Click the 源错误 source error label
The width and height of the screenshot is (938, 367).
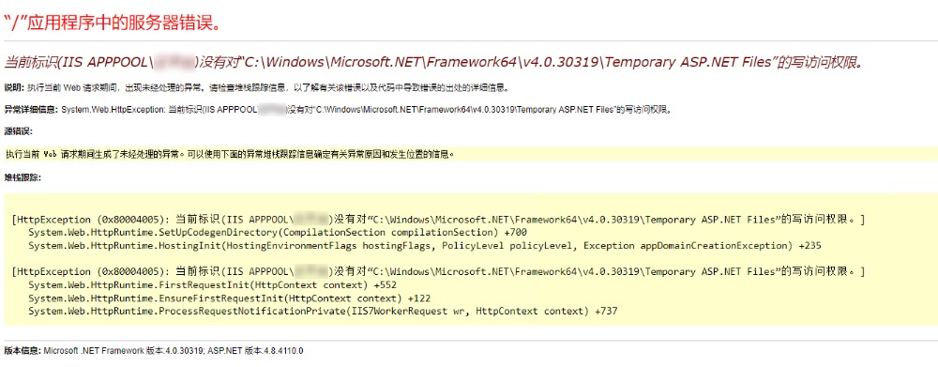pos(18,131)
